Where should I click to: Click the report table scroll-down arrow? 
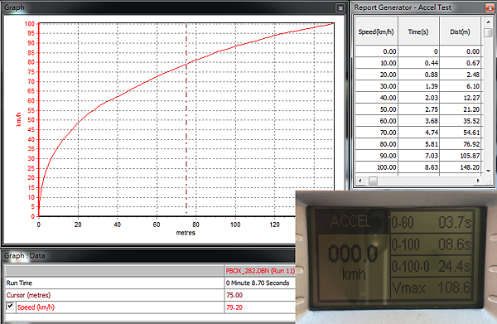pyautogui.click(x=488, y=171)
